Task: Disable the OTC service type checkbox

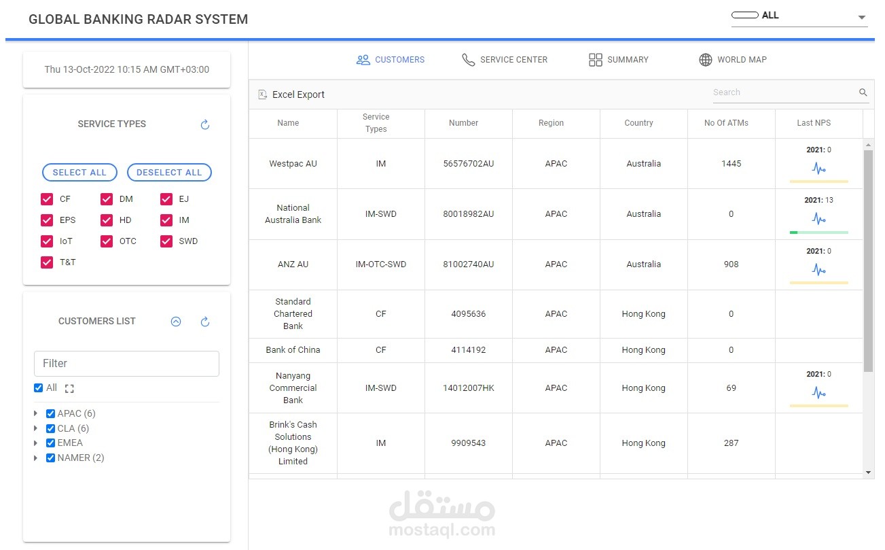Action: 107,241
